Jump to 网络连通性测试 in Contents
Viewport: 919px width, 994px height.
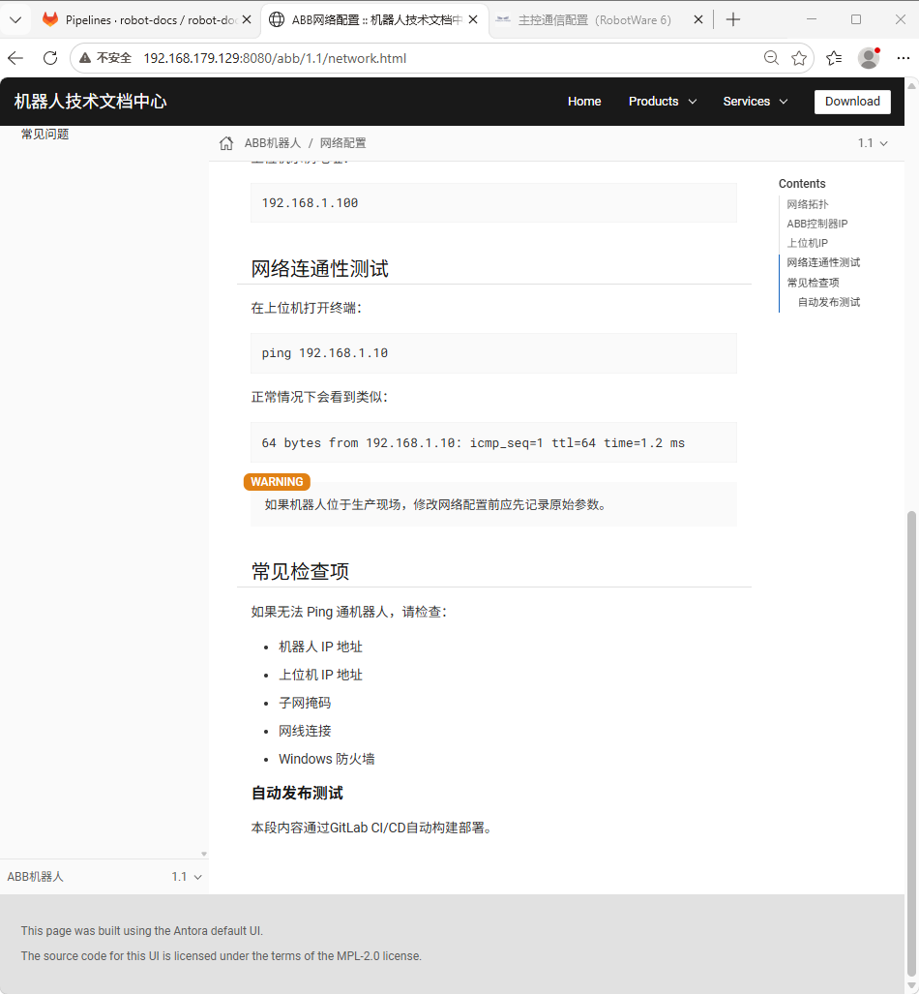823,262
